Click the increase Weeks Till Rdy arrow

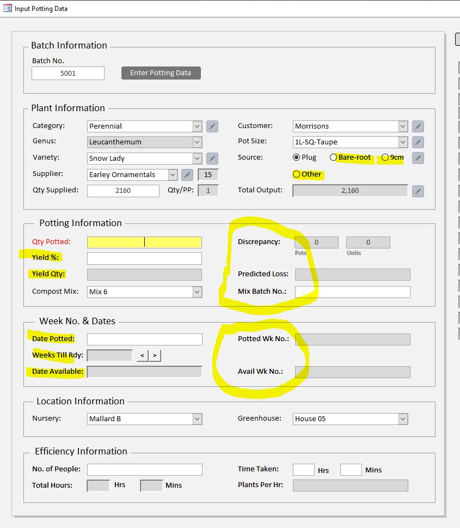coord(155,356)
